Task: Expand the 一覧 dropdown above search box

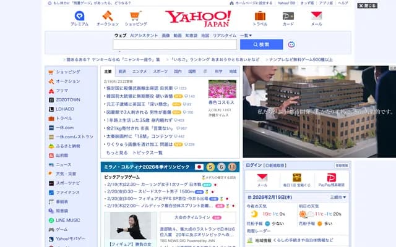Action: (246, 35)
